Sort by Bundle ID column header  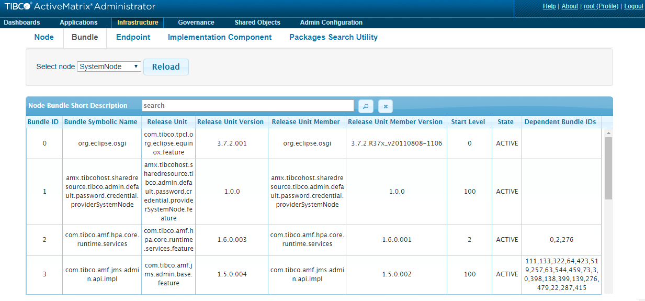click(43, 122)
